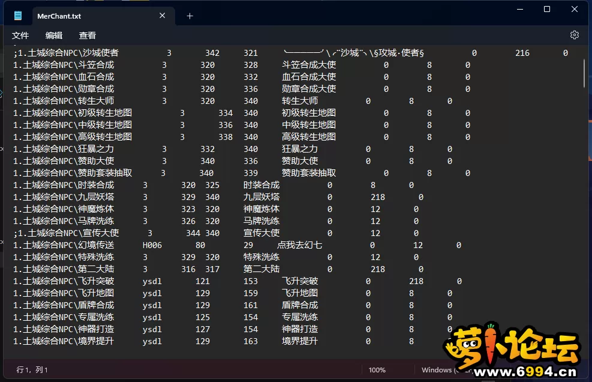This screenshot has height=382, width=592.
Task: Click the text 1.土城综合NPC\飞升突破
Action: pos(64,281)
